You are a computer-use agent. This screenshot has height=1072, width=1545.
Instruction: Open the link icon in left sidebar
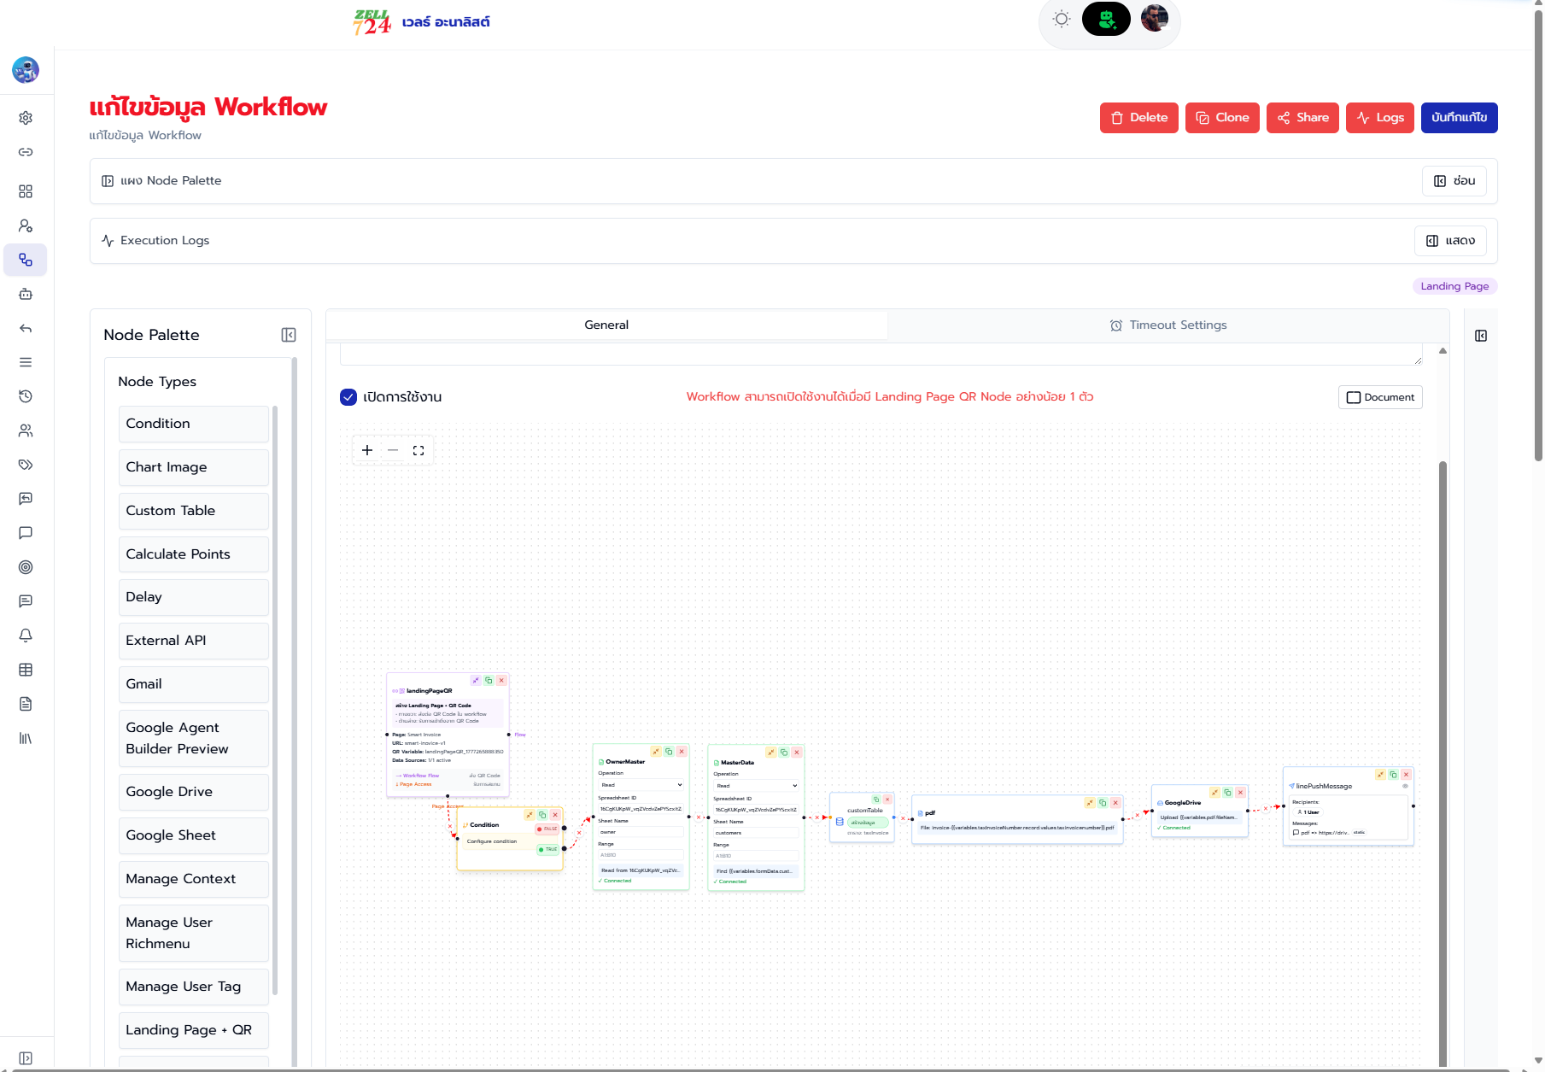[x=26, y=152]
